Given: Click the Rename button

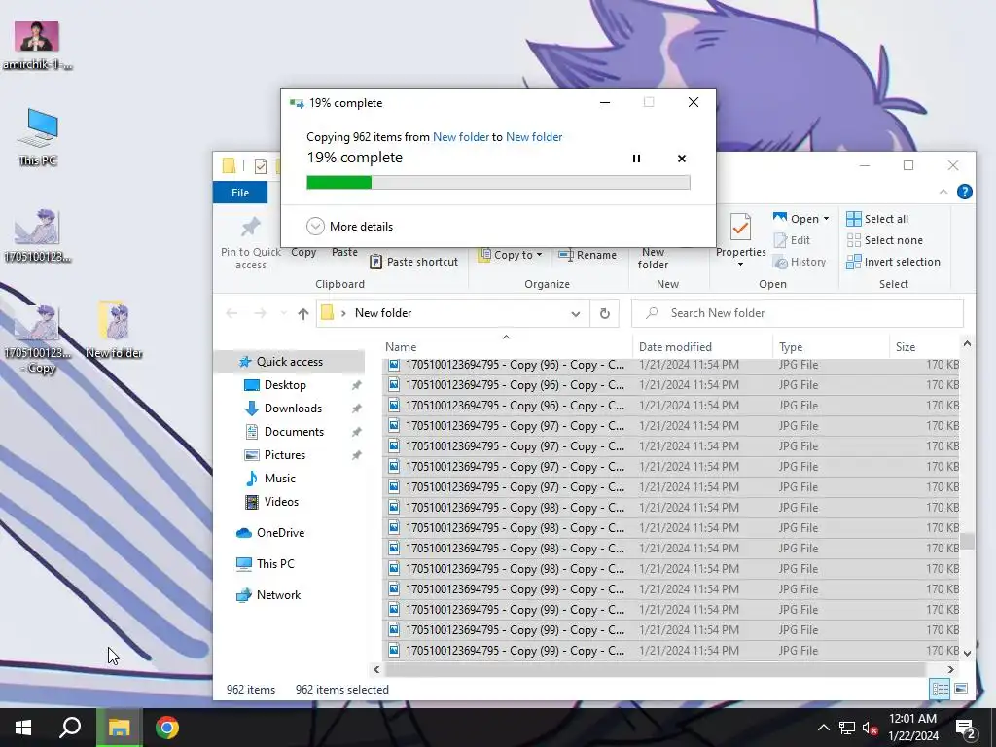Looking at the screenshot, I should pyautogui.click(x=587, y=255).
